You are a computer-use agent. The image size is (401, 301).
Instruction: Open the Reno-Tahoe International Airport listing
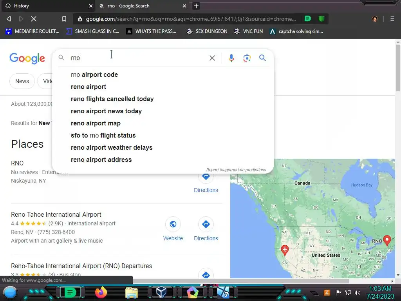point(56,214)
